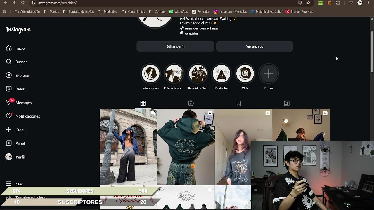Switch to the Reels profile tab
374x210 pixels.
pyautogui.click(x=191, y=103)
